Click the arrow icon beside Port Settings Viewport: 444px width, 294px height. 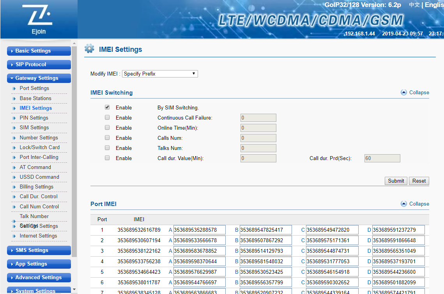pyautogui.click(x=14, y=89)
